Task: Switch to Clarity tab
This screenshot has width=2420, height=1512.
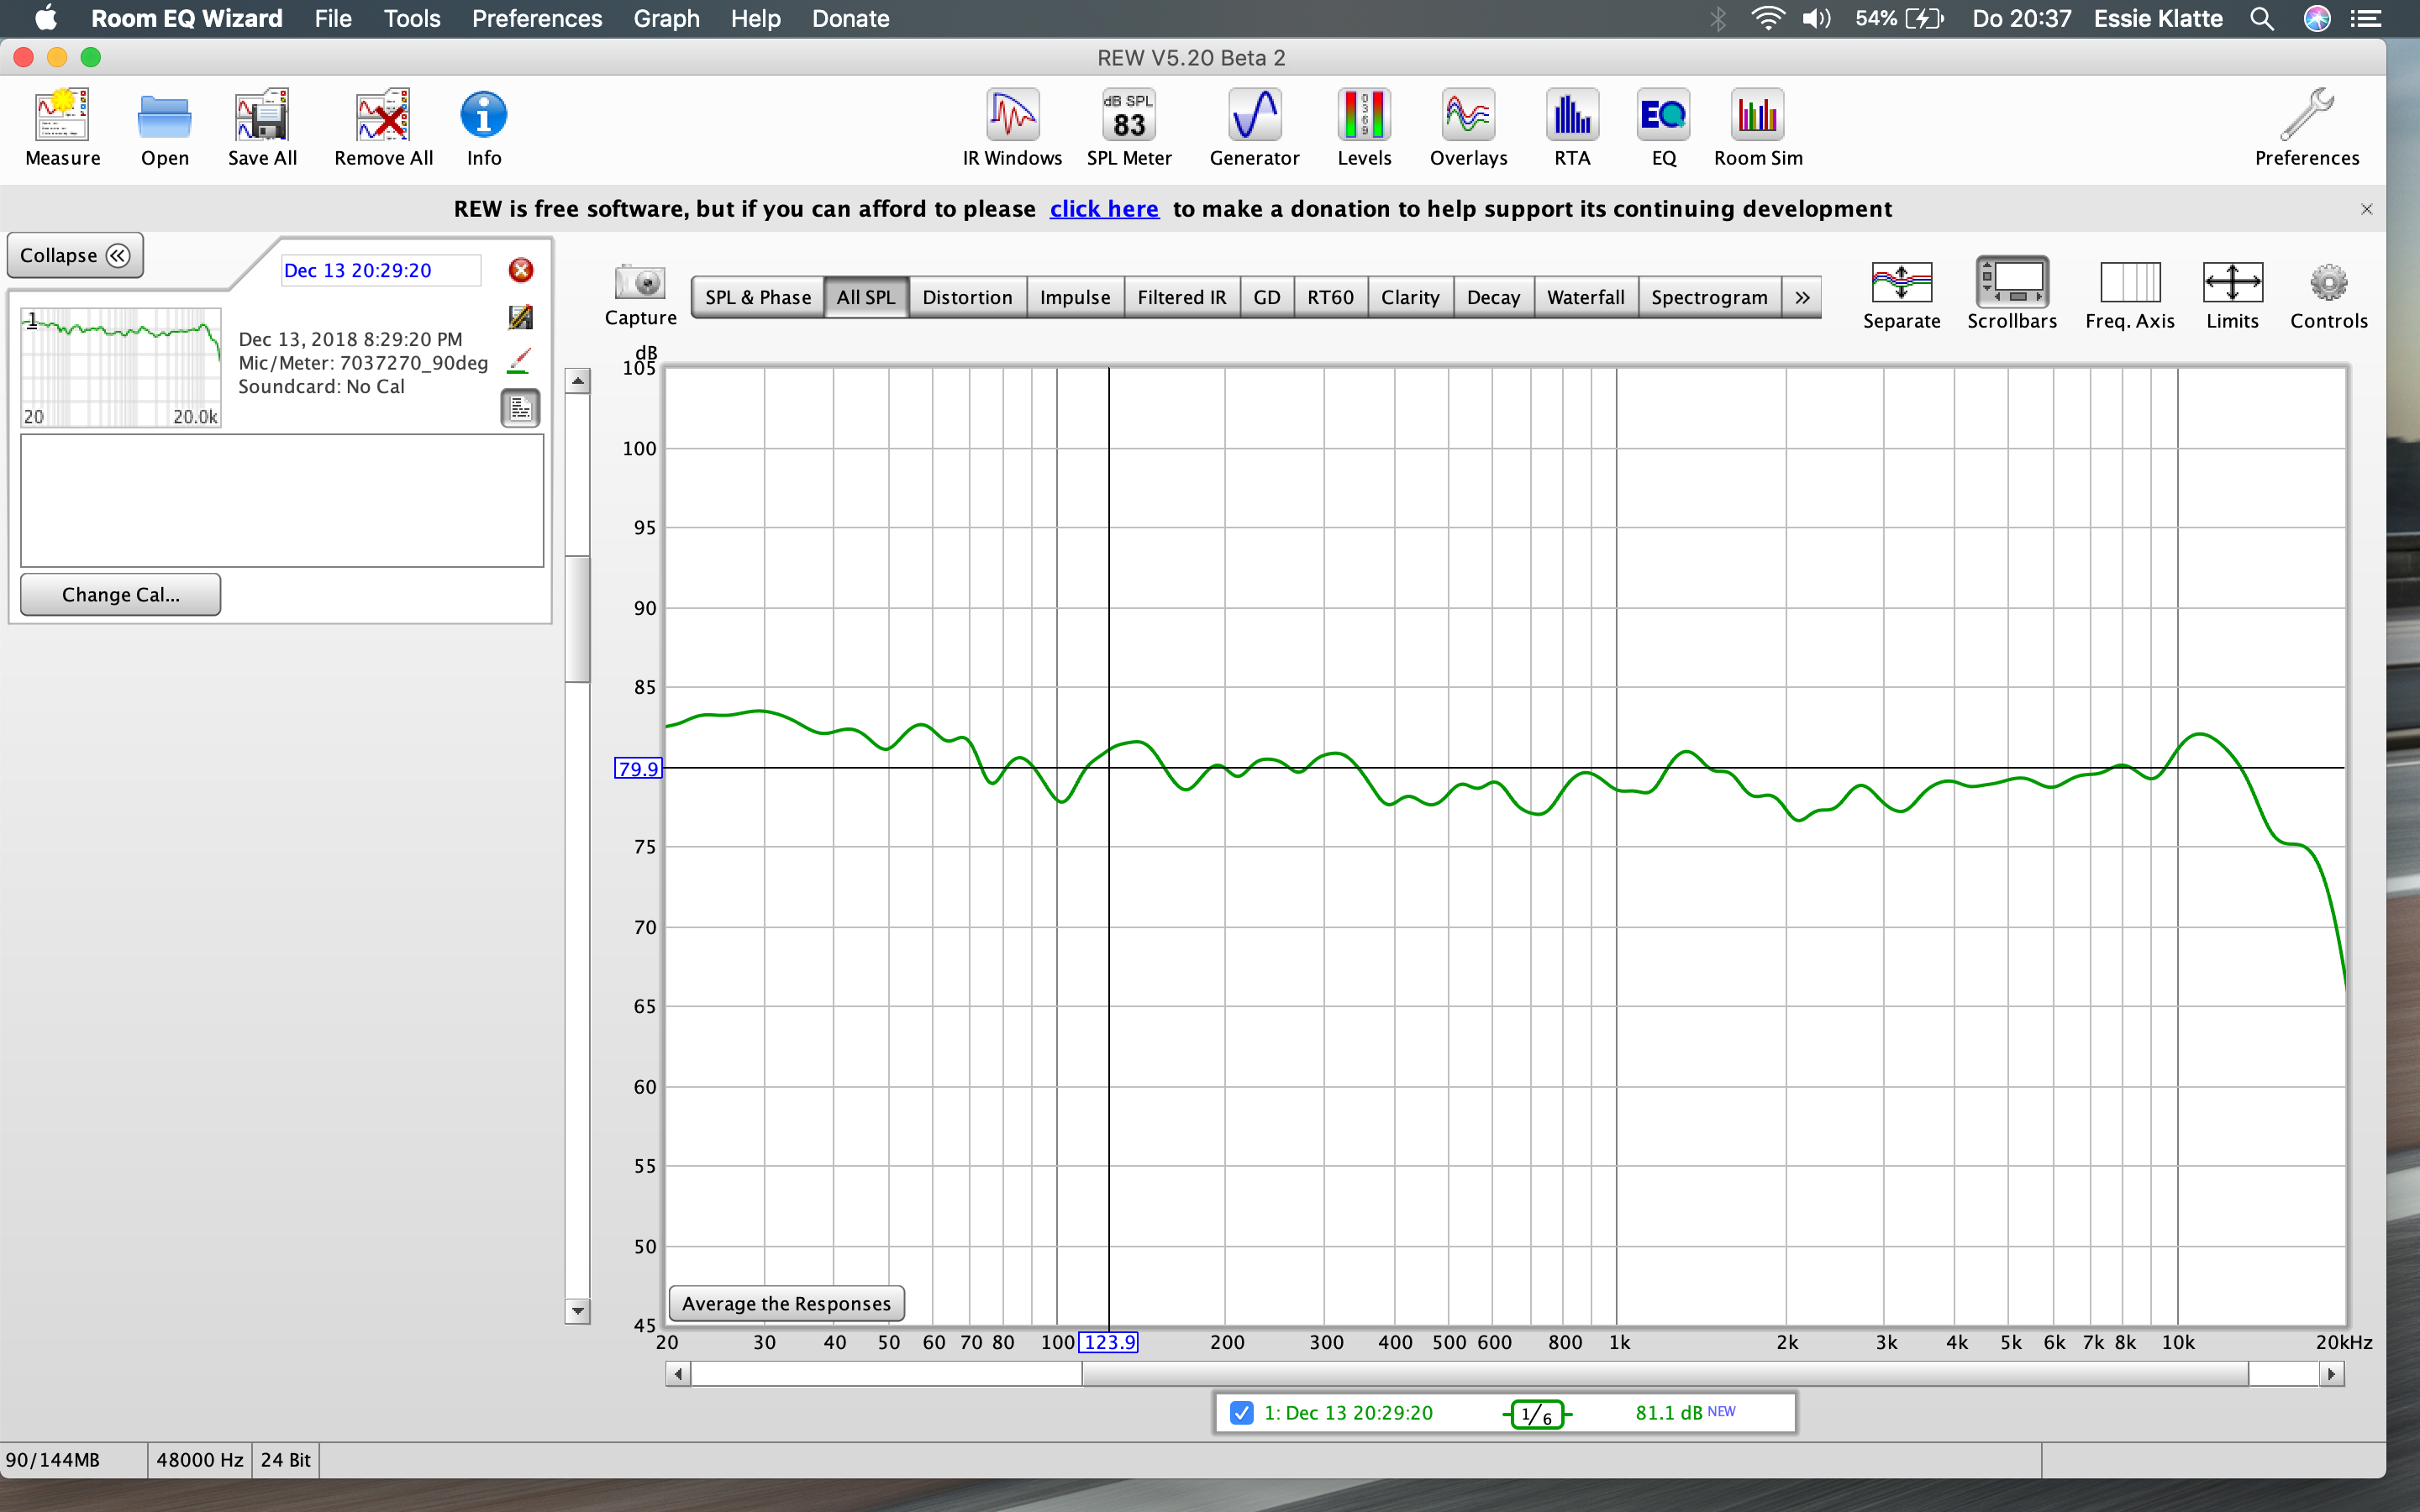Action: [1410, 297]
